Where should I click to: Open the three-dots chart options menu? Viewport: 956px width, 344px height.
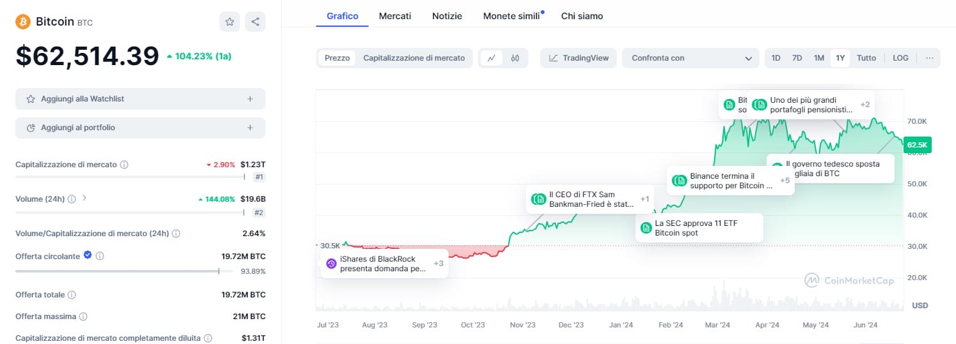(929, 58)
